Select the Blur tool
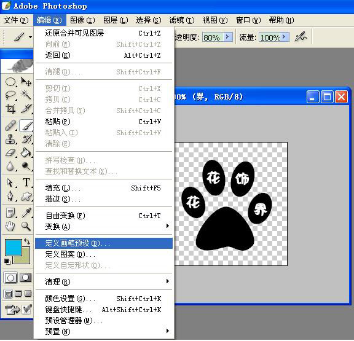Viewport: 354px width, 341px height. (x=10, y=167)
